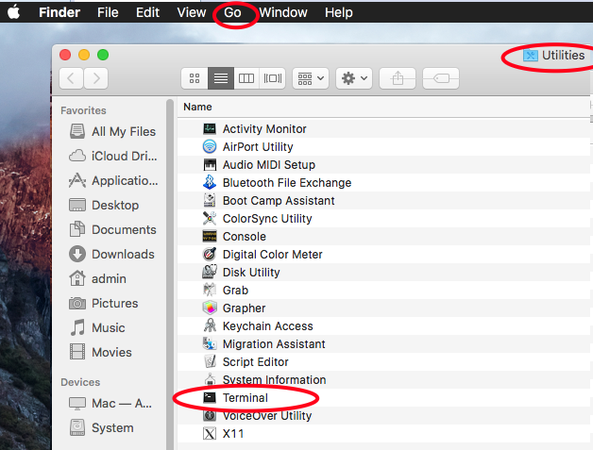
Task: Select the Keychain Access icon
Action: 210,325
